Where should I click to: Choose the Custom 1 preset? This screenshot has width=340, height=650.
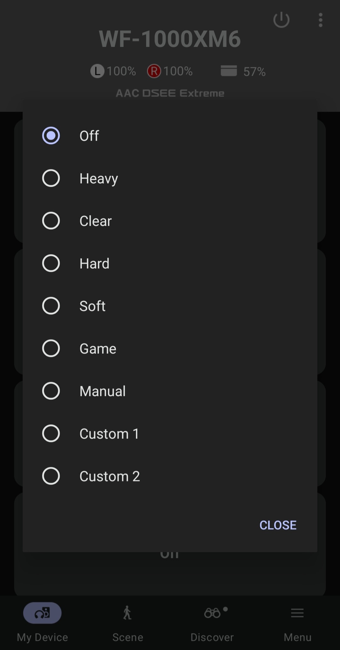(51, 433)
